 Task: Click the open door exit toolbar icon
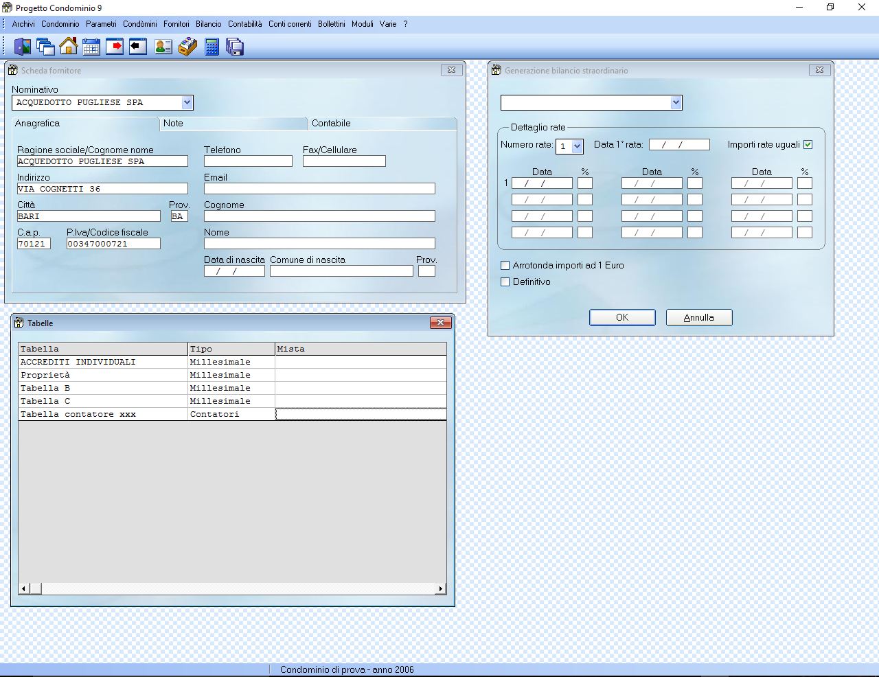(23, 47)
